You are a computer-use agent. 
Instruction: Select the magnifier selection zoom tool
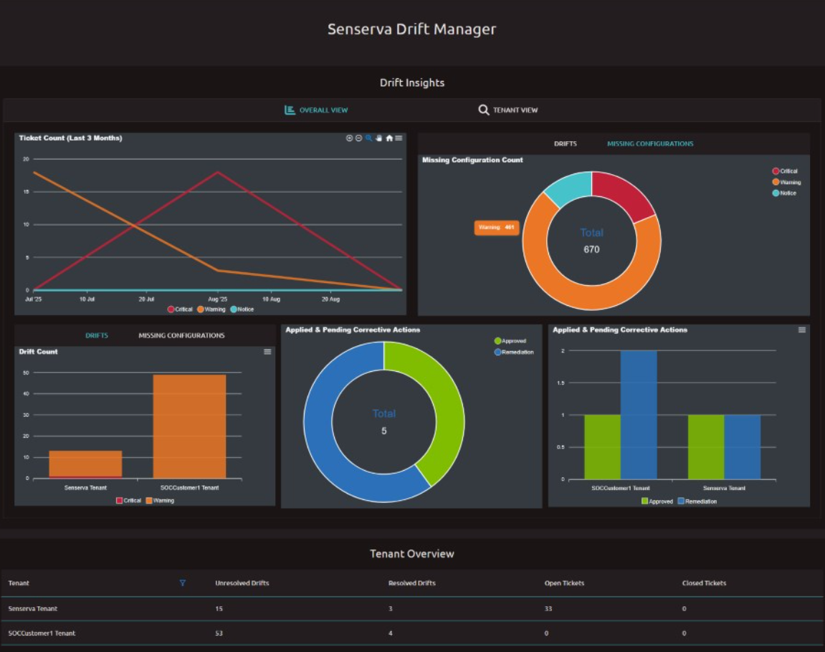tap(369, 138)
